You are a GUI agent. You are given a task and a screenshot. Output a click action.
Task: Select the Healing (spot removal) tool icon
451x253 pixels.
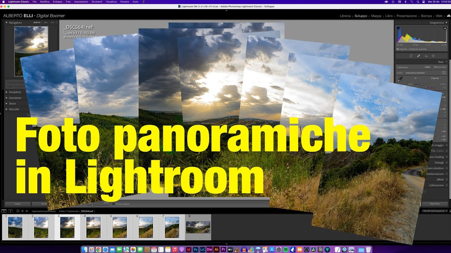(x=419, y=56)
